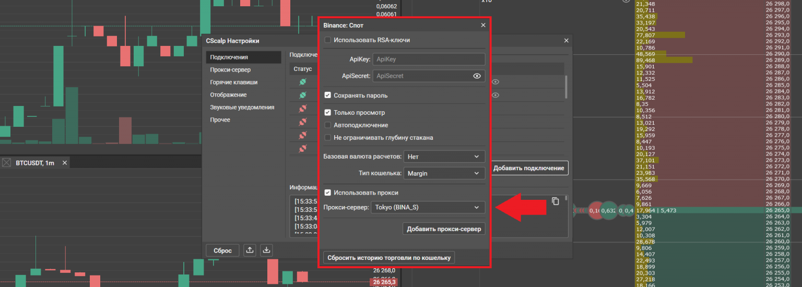Enable the Использовать RSA-ключи checkbox

pyautogui.click(x=328, y=40)
